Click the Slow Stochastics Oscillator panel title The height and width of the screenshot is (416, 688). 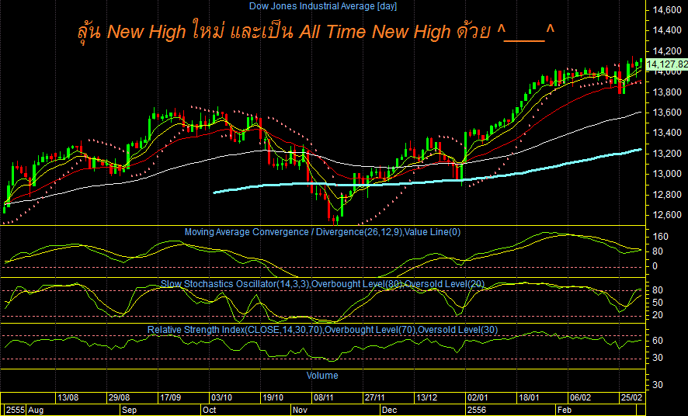[322, 284]
